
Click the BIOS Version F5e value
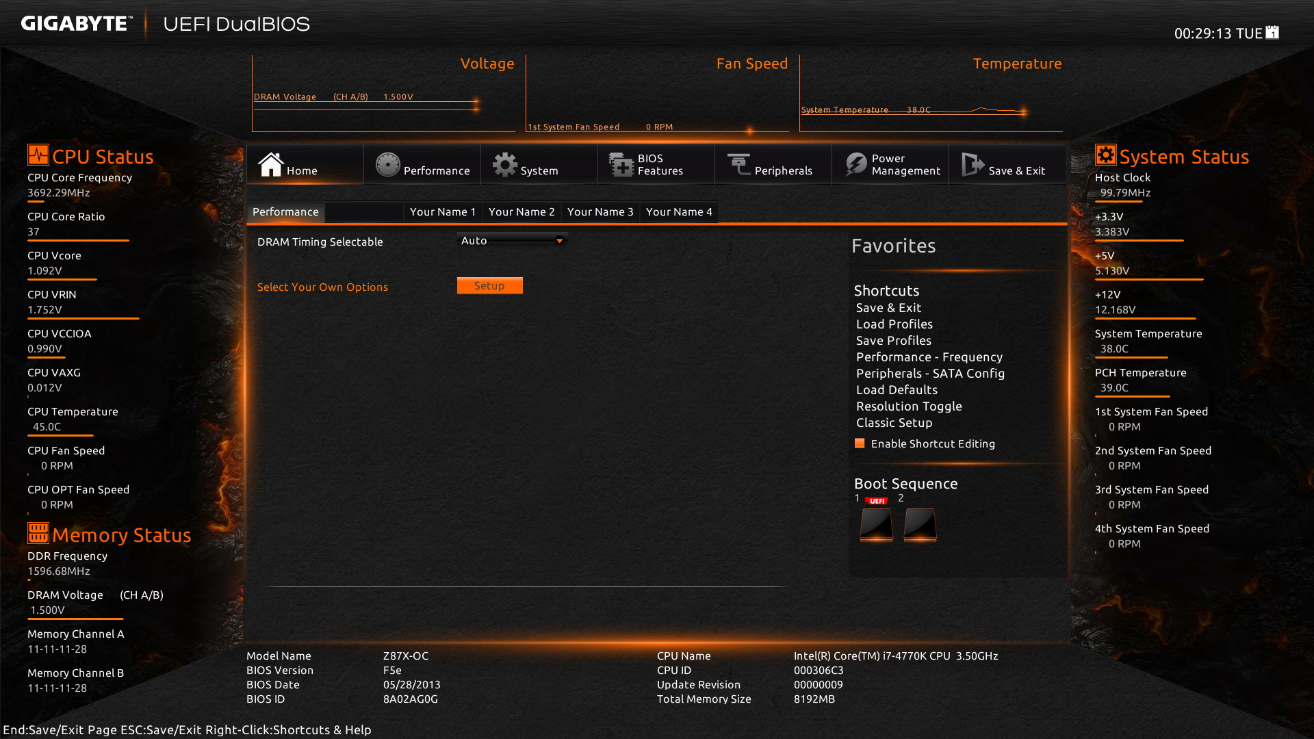[x=392, y=670]
